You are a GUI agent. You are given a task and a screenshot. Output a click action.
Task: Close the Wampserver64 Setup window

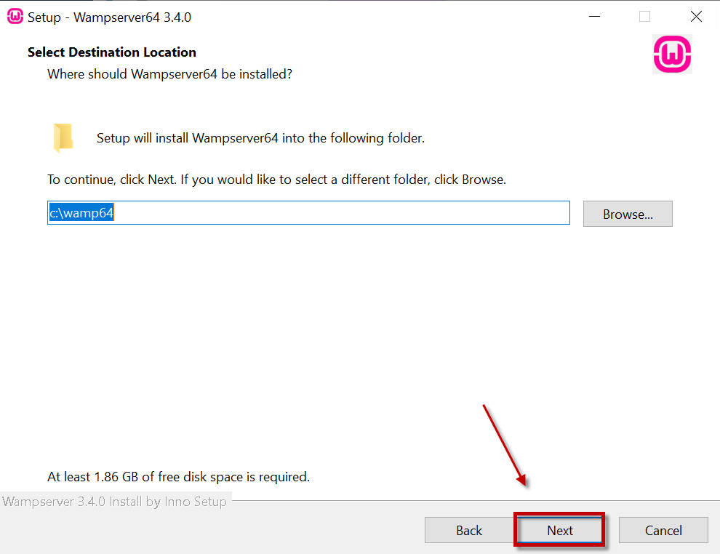coord(696,17)
